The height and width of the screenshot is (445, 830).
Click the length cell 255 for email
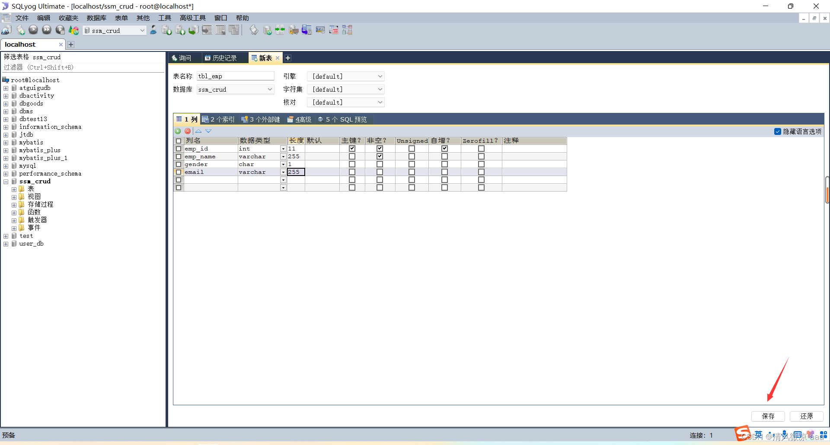(296, 172)
